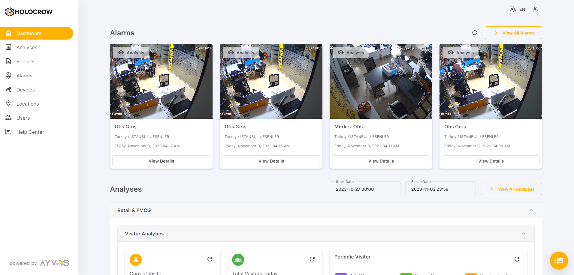The height and width of the screenshot is (275, 574).
Task: Click Analysis eye badge on first Ofis Giriş alarm
Action: (131, 52)
